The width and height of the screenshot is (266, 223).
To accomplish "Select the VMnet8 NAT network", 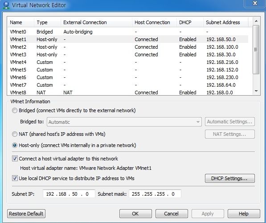I will (128, 93).
